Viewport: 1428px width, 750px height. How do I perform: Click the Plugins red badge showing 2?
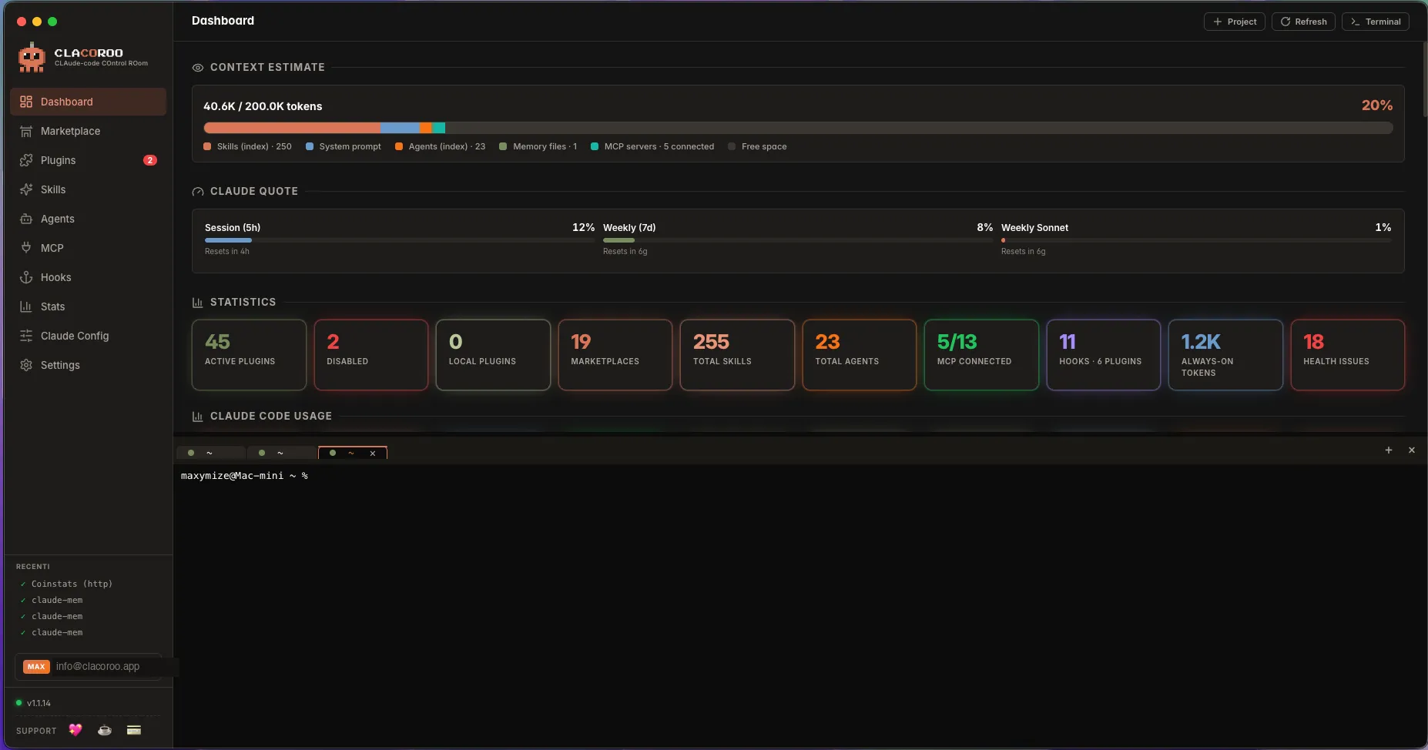point(150,160)
